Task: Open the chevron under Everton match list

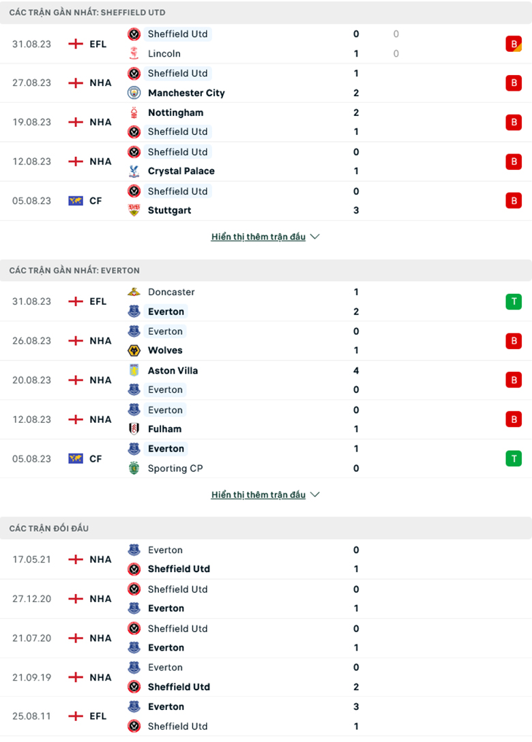Action: pyautogui.click(x=314, y=495)
